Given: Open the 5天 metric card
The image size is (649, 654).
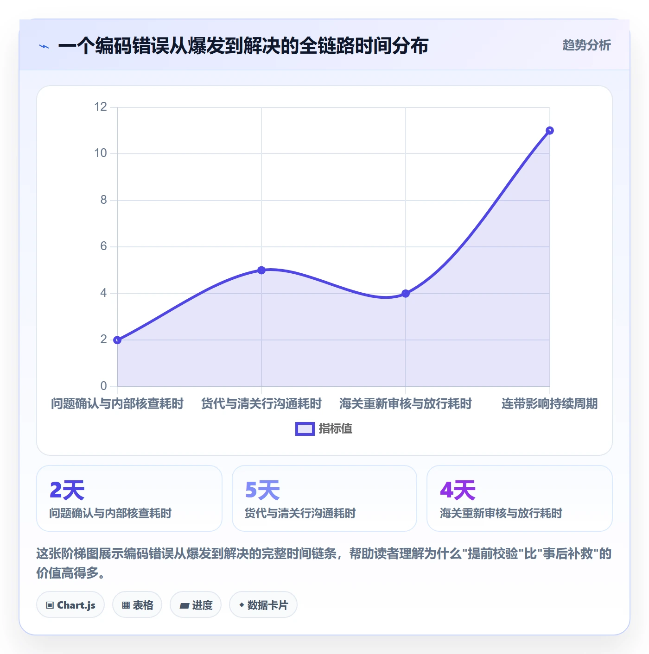Looking at the screenshot, I should pyautogui.click(x=324, y=498).
